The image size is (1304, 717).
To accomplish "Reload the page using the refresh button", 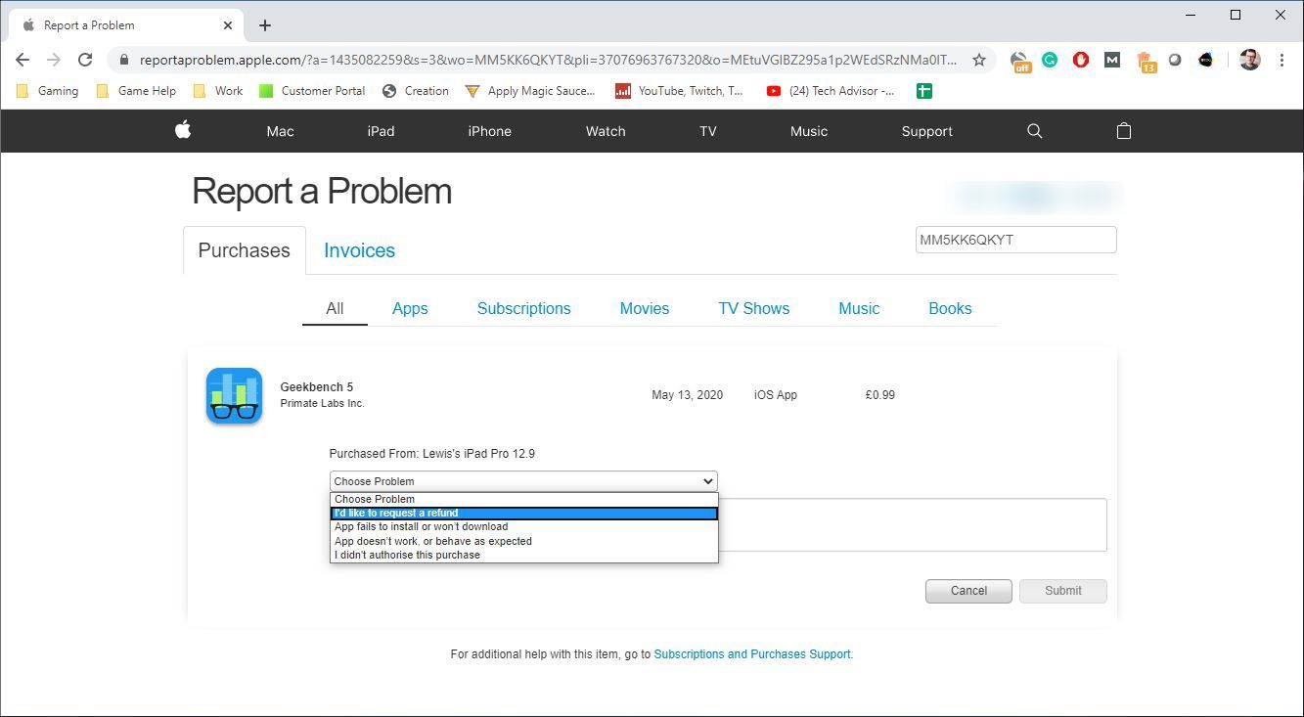I will click(85, 60).
